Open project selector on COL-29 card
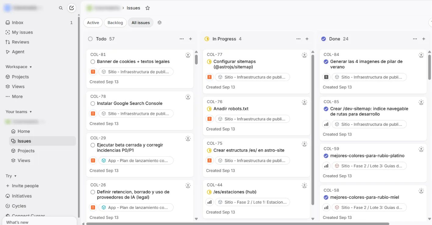 coord(136,161)
